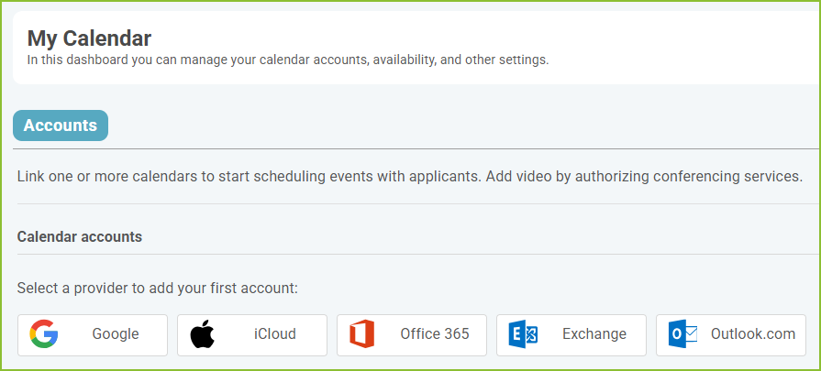Viewport: 821px width, 371px height.
Task: Choose the 'Office 365' provider label
Action: click(x=435, y=333)
